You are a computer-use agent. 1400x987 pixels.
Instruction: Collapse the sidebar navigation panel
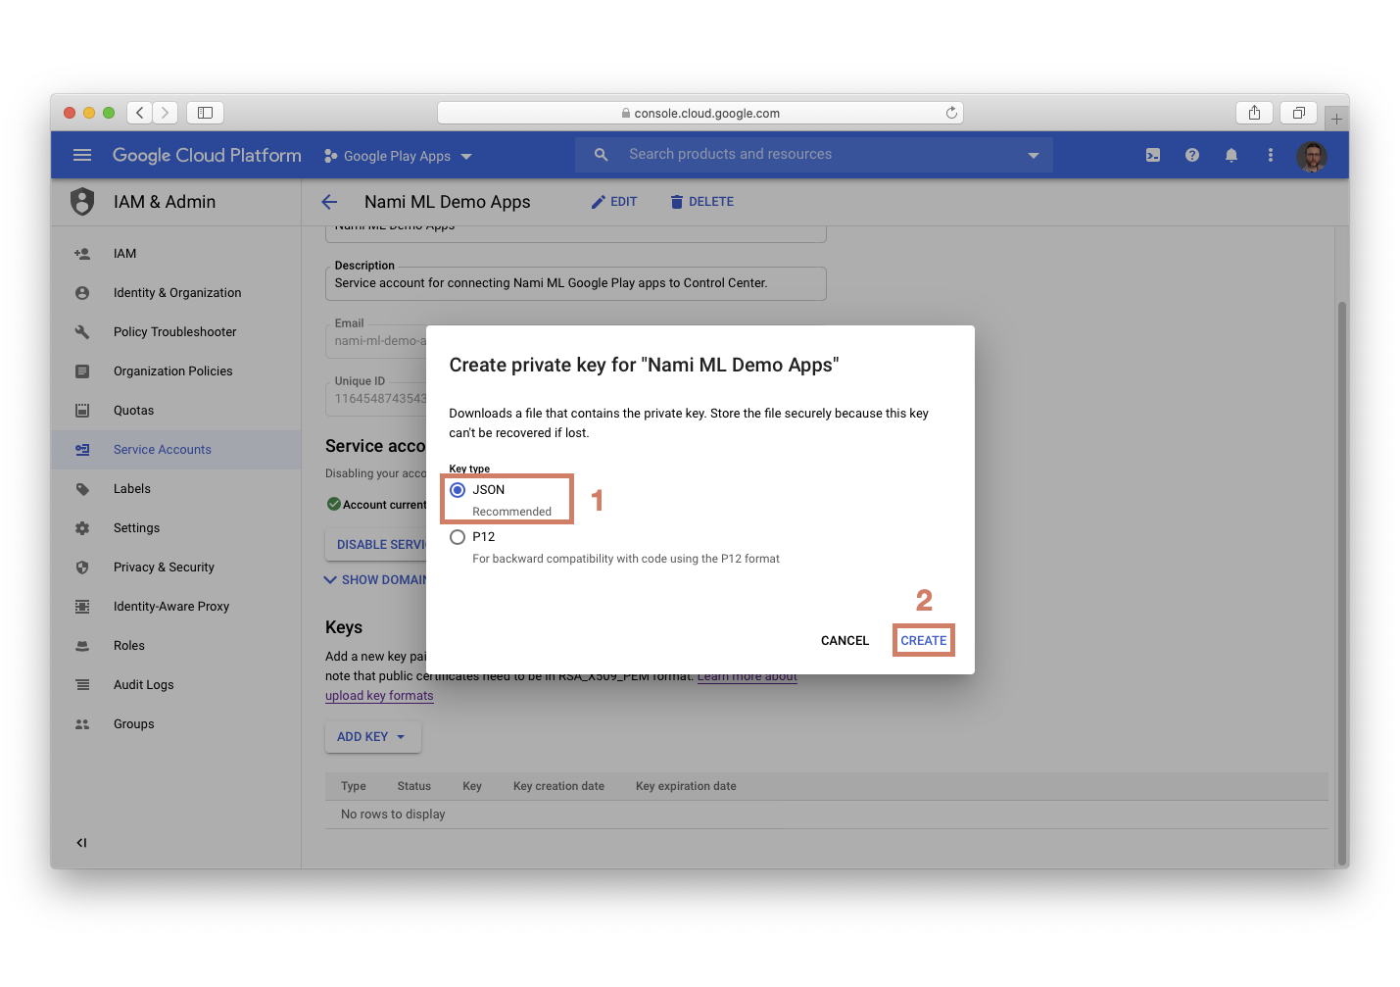(82, 843)
